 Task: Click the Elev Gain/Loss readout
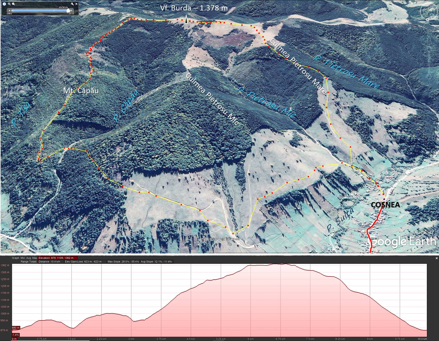[83, 262]
